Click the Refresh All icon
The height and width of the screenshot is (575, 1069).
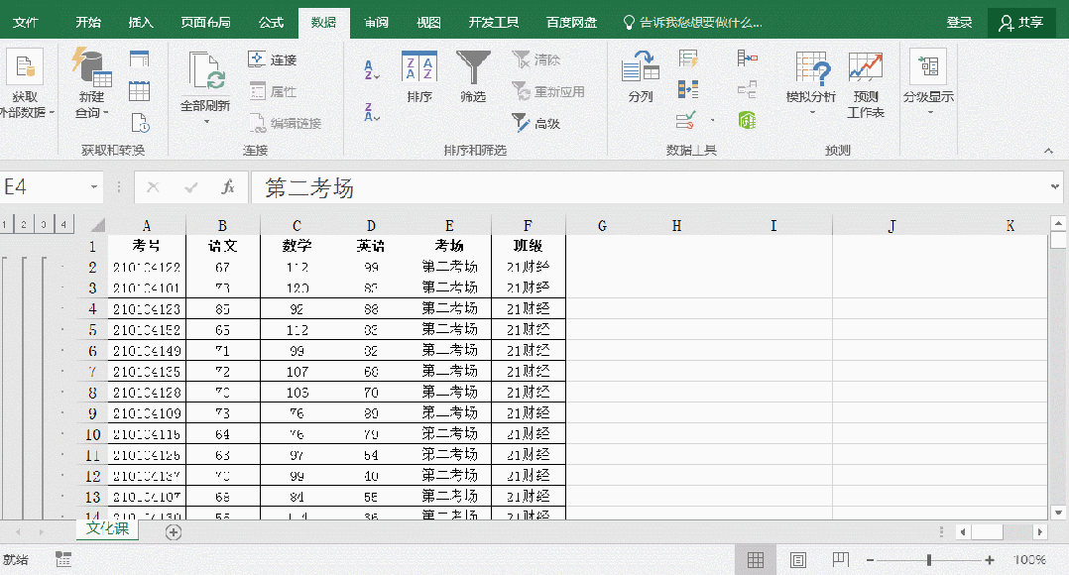click(x=206, y=71)
